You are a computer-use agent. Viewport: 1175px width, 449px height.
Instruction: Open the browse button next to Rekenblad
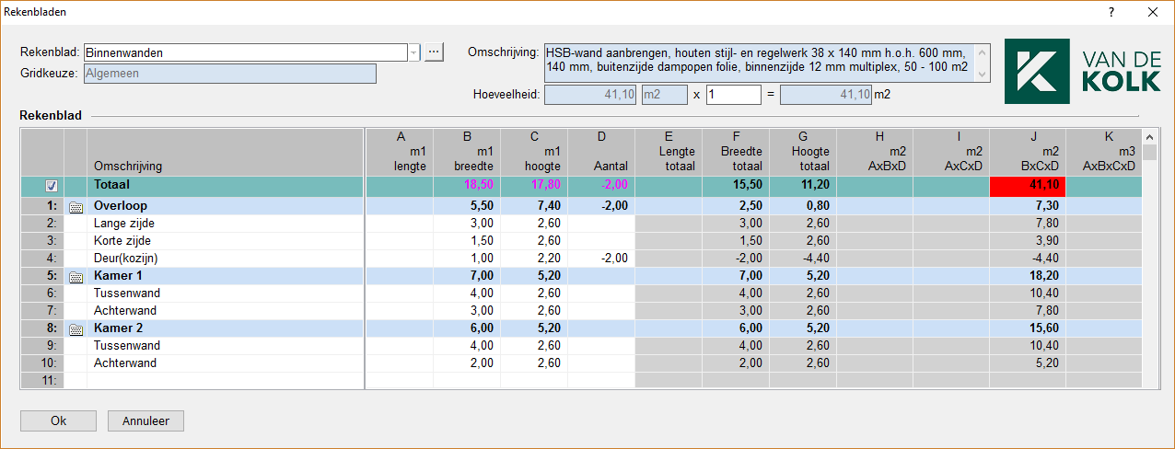click(435, 52)
